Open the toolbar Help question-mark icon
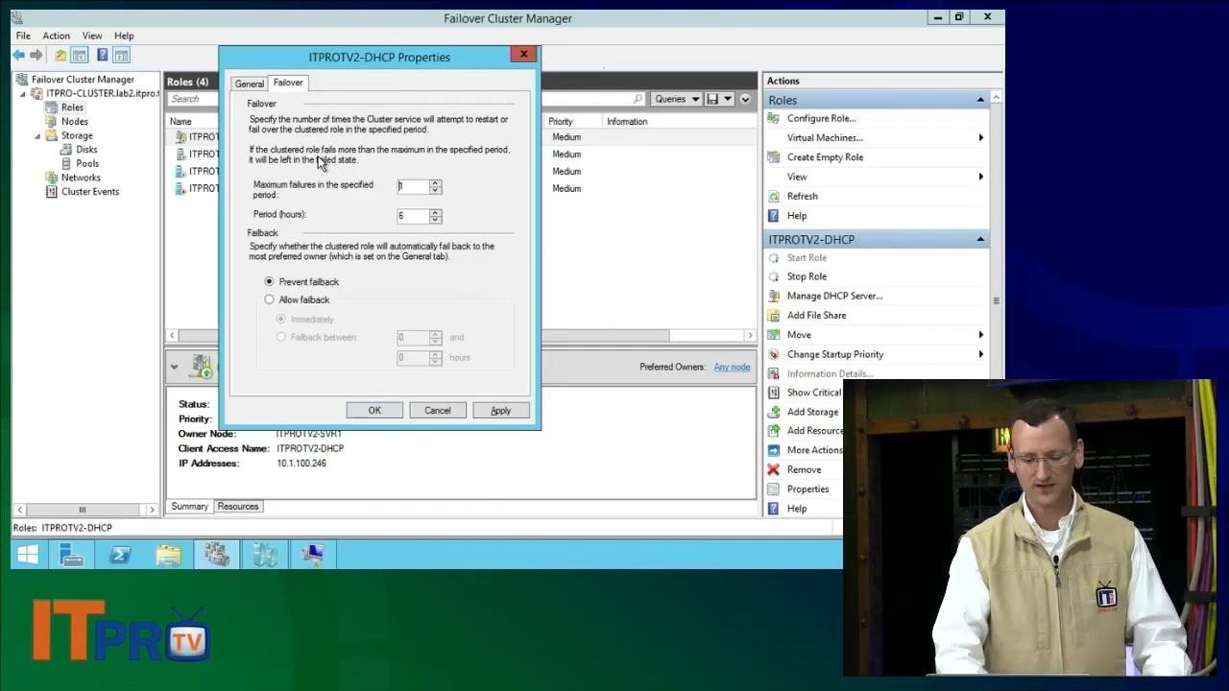The width and height of the screenshot is (1229, 691). tap(102, 56)
